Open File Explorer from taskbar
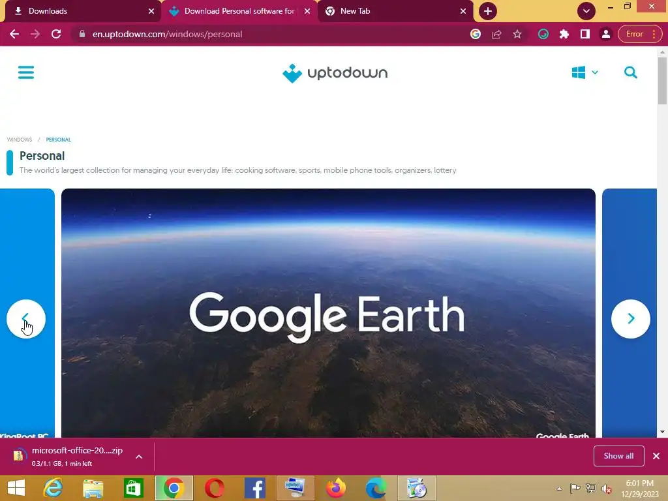Image resolution: width=668 pixels, height=501 pixels. 93,488
